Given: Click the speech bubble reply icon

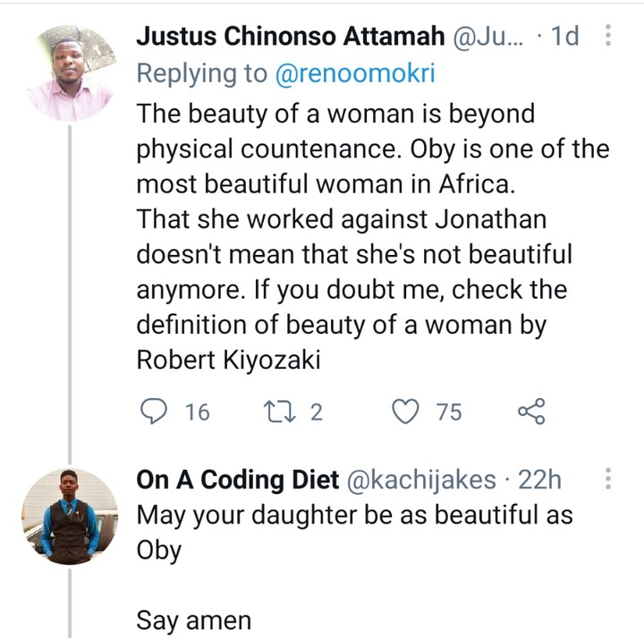Looking at the screenshot, I should point(156,412).
